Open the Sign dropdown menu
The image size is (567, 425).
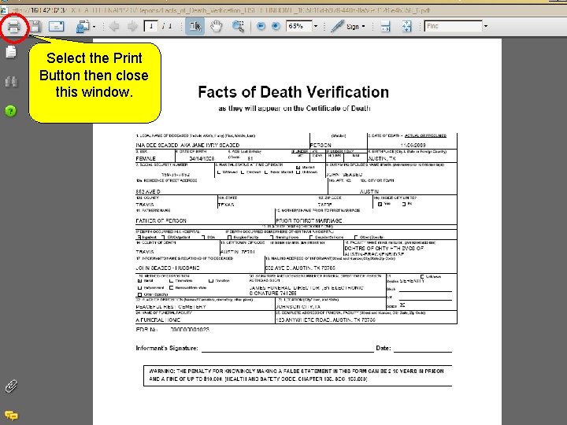348,27
